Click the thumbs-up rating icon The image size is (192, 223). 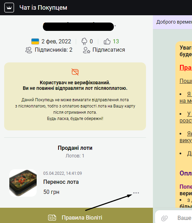pos(107,41)
